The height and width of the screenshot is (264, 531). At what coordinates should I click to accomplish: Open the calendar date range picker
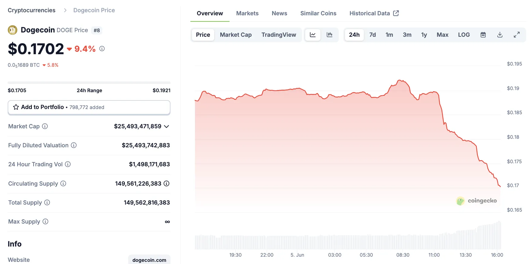pos(483,35)
